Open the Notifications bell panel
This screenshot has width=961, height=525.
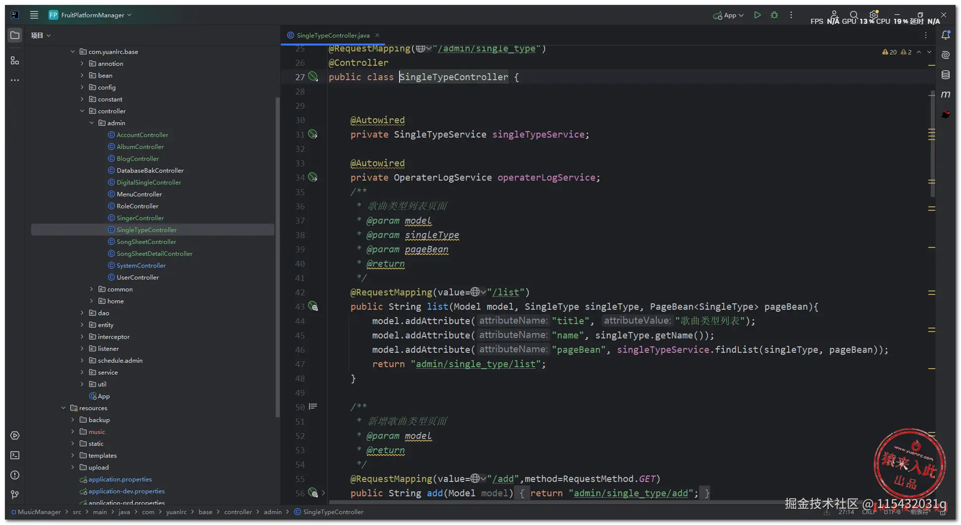coord(945,35)
